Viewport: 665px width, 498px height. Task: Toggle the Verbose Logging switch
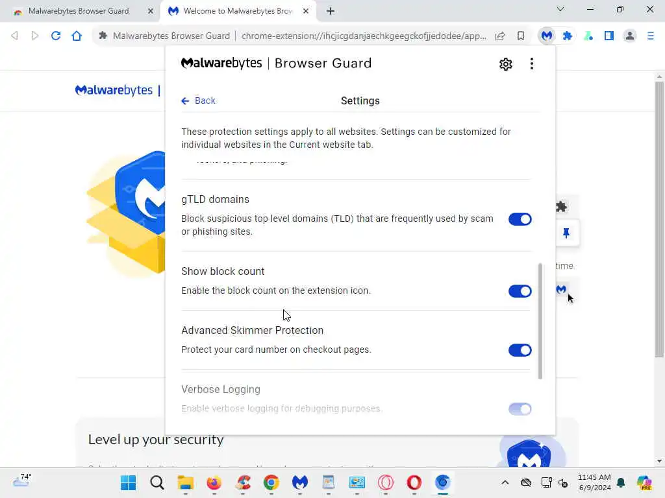(520, 409)
